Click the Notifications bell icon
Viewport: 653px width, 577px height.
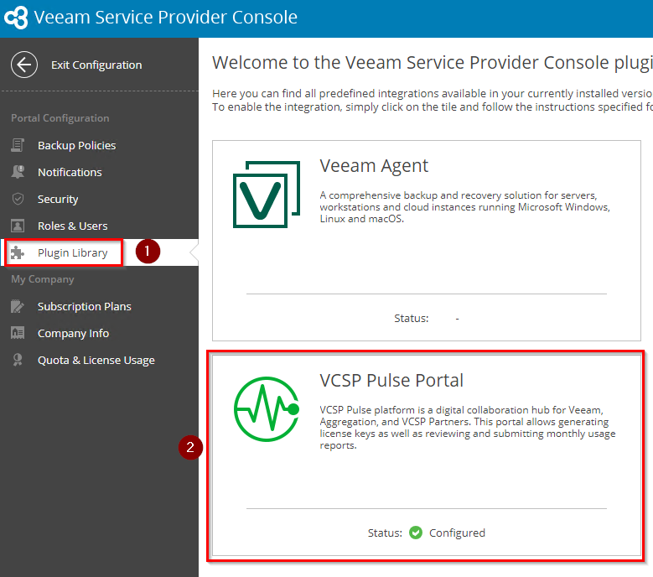(18, 172)
